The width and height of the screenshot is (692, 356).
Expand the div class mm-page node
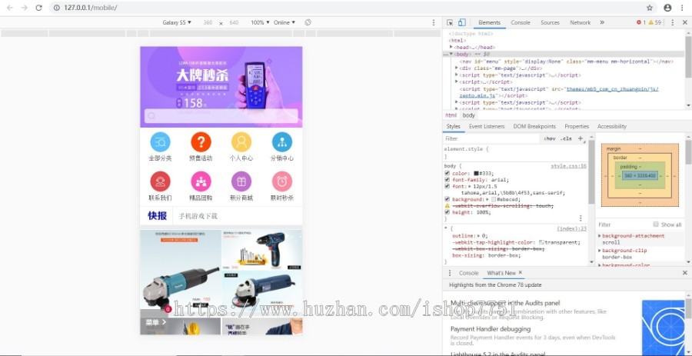(x=456, y=68)
